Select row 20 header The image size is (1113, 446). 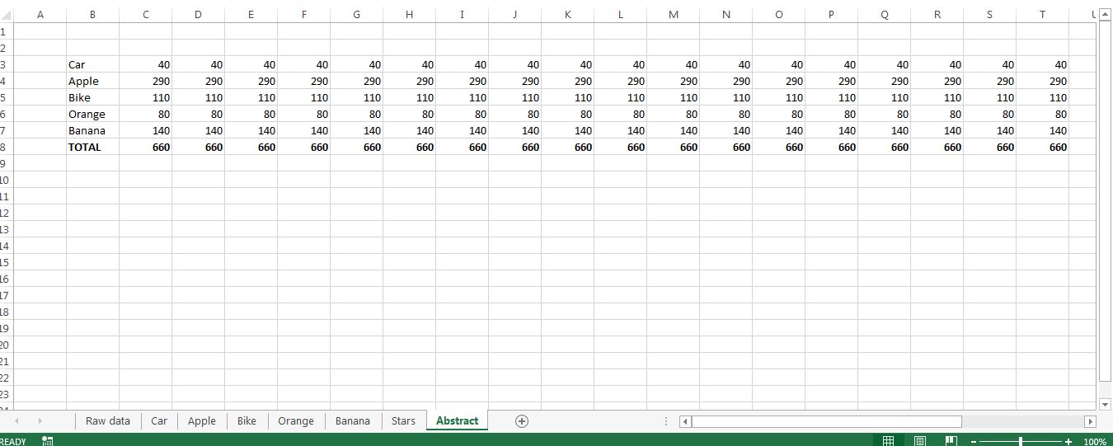pos(6,345)
